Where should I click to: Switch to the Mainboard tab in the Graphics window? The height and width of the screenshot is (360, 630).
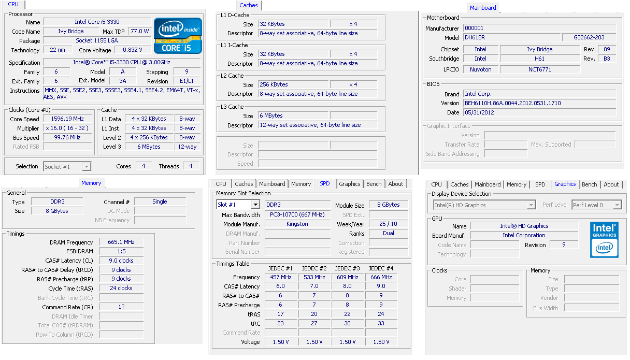488,184
